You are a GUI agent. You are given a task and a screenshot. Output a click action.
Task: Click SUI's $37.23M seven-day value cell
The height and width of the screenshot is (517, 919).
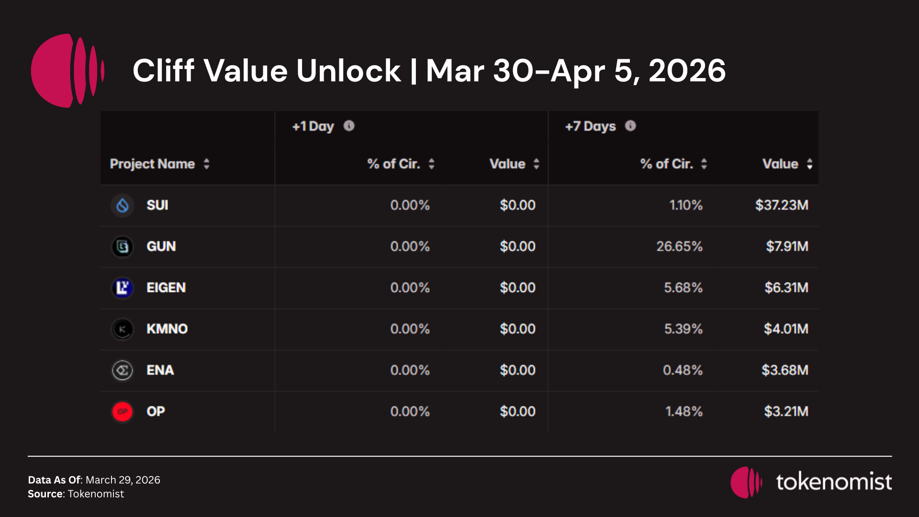tap(781, 205)
